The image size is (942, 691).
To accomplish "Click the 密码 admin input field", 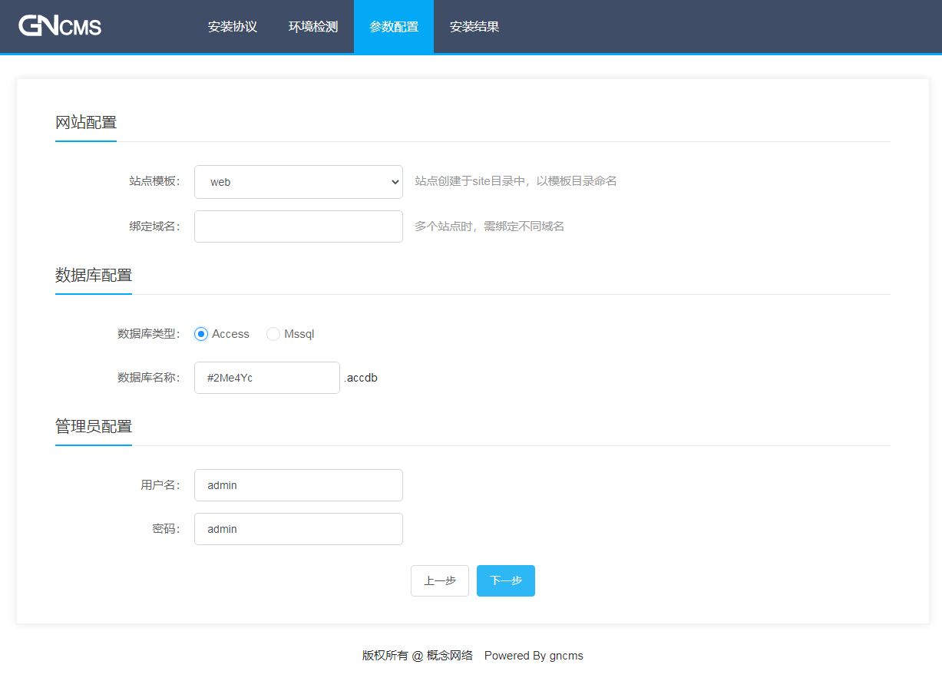I will (x=299, y=529).
